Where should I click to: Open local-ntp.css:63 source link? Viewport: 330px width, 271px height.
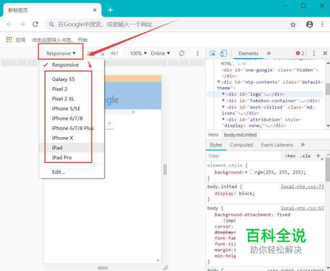[302, 208]
